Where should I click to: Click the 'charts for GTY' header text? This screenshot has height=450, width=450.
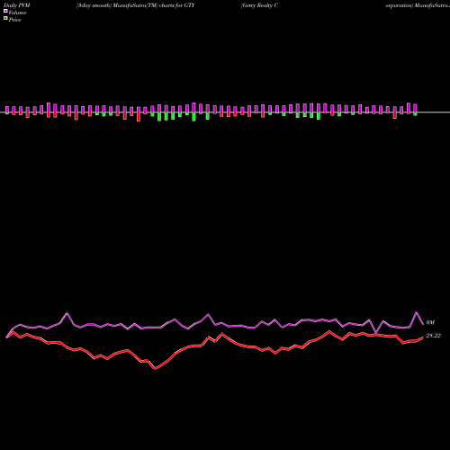pyautogui.click(x=177, y=5)
